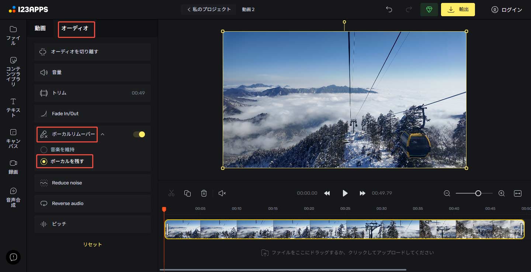Click the ログイン login button
This screenshot has width=531, height=272.
pyautogui.click(x=507, y=10)
